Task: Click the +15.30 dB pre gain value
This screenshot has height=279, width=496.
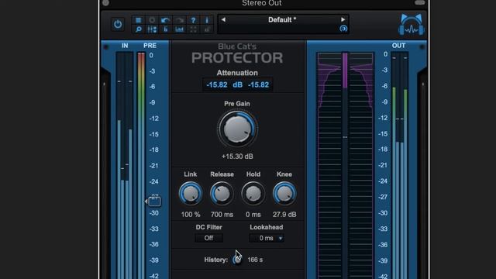Action: [x=237, y=157]
